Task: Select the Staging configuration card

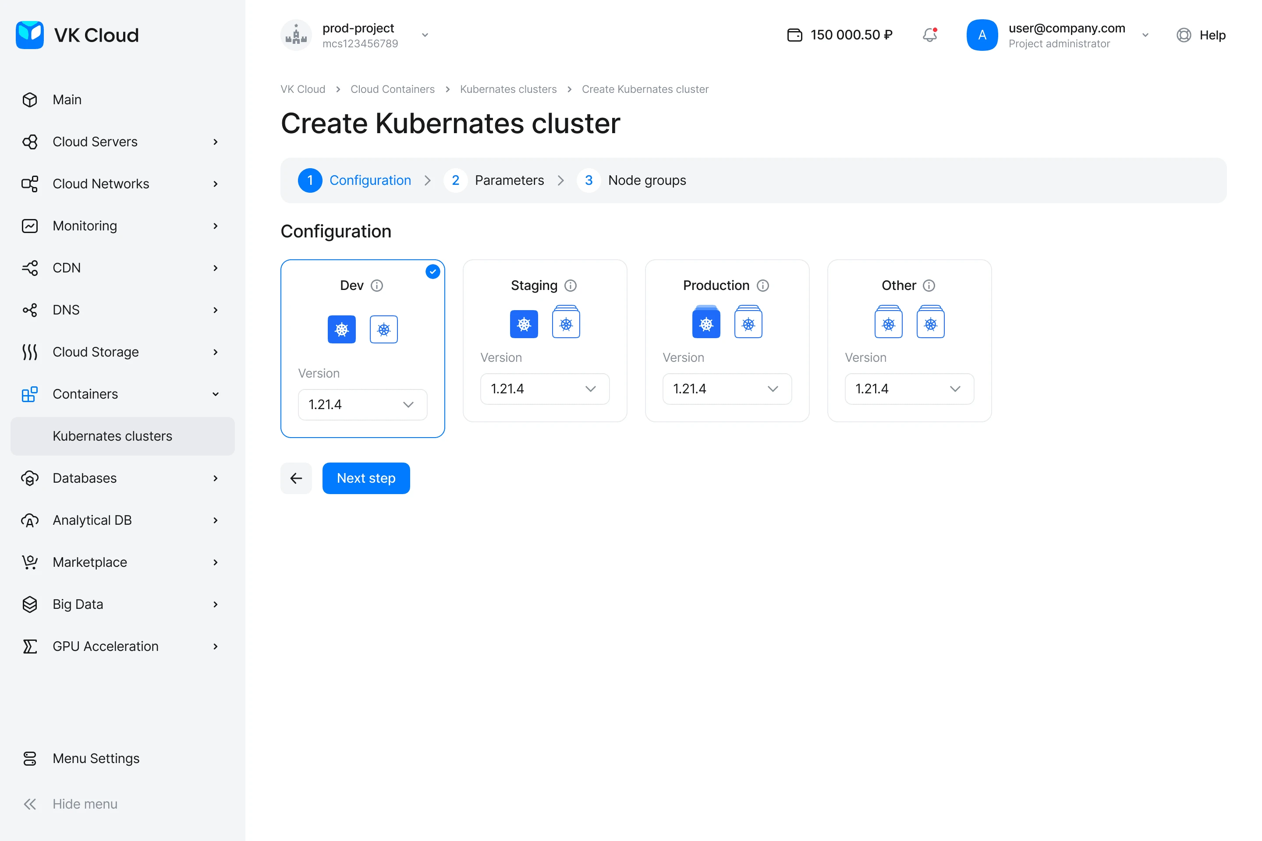Action: tap(545, 341)
